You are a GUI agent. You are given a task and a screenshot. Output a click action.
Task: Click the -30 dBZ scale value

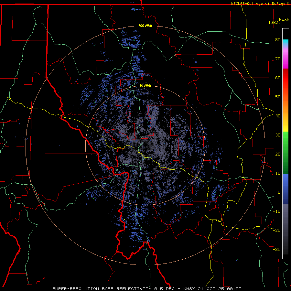coord(276,249)
